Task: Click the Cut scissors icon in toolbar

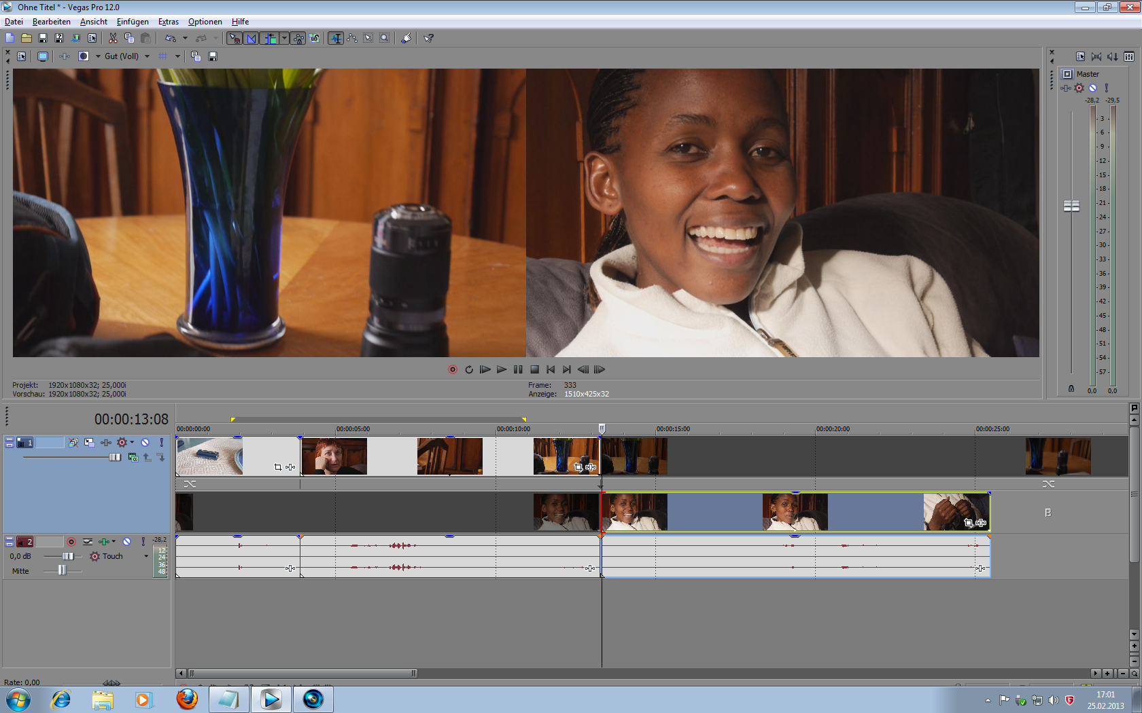Action: [113, 38]
